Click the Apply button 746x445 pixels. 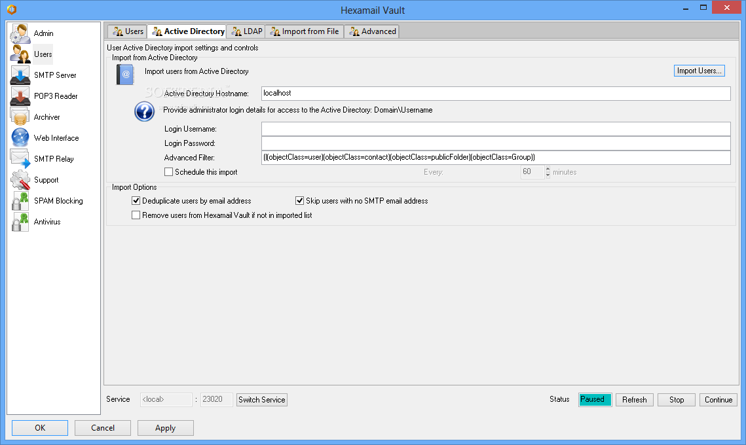click(166, 428)
